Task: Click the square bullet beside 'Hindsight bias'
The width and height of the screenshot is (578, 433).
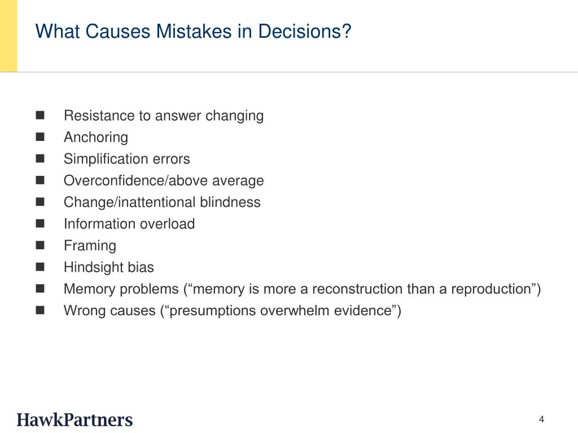Action: tap(40, 267)
